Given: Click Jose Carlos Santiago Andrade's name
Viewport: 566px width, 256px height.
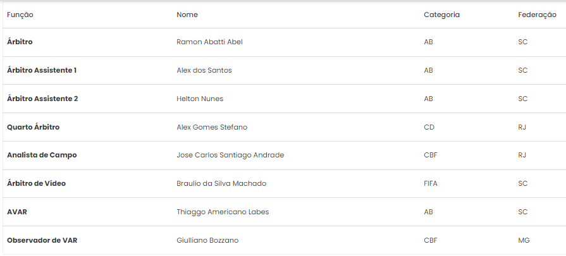Looking at the screenshot, I should point(230,155).
